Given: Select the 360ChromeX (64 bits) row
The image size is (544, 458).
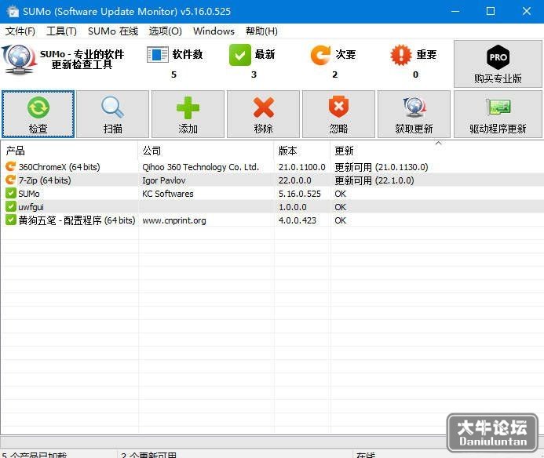Looking at the screenshot, I should [272, 167].
